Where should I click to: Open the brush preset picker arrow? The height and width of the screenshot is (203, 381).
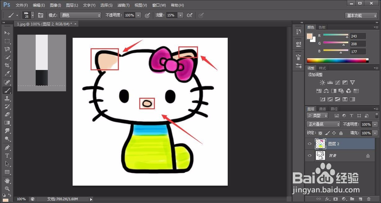tap(32, 15)
